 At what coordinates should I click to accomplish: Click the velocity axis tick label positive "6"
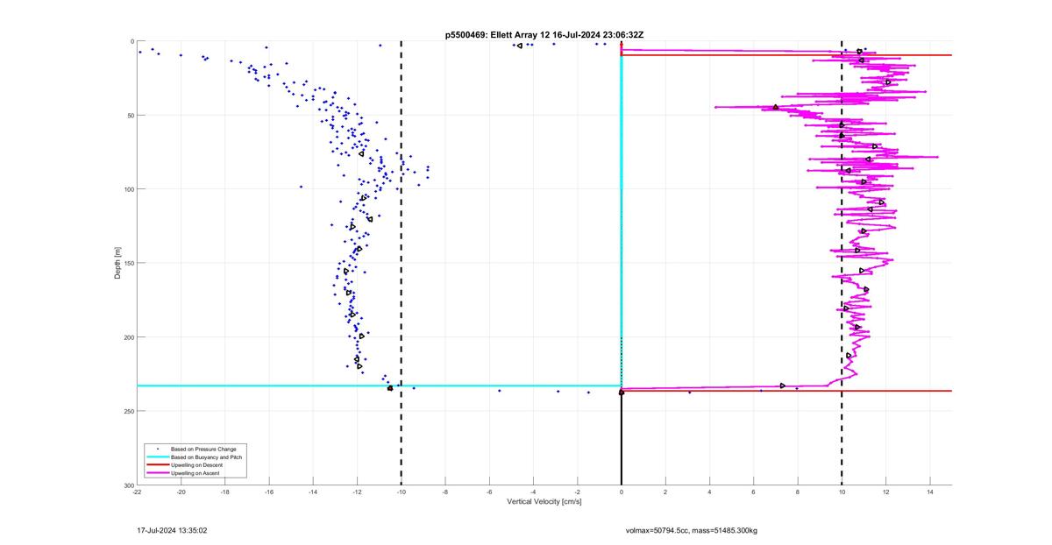point(754,493)
